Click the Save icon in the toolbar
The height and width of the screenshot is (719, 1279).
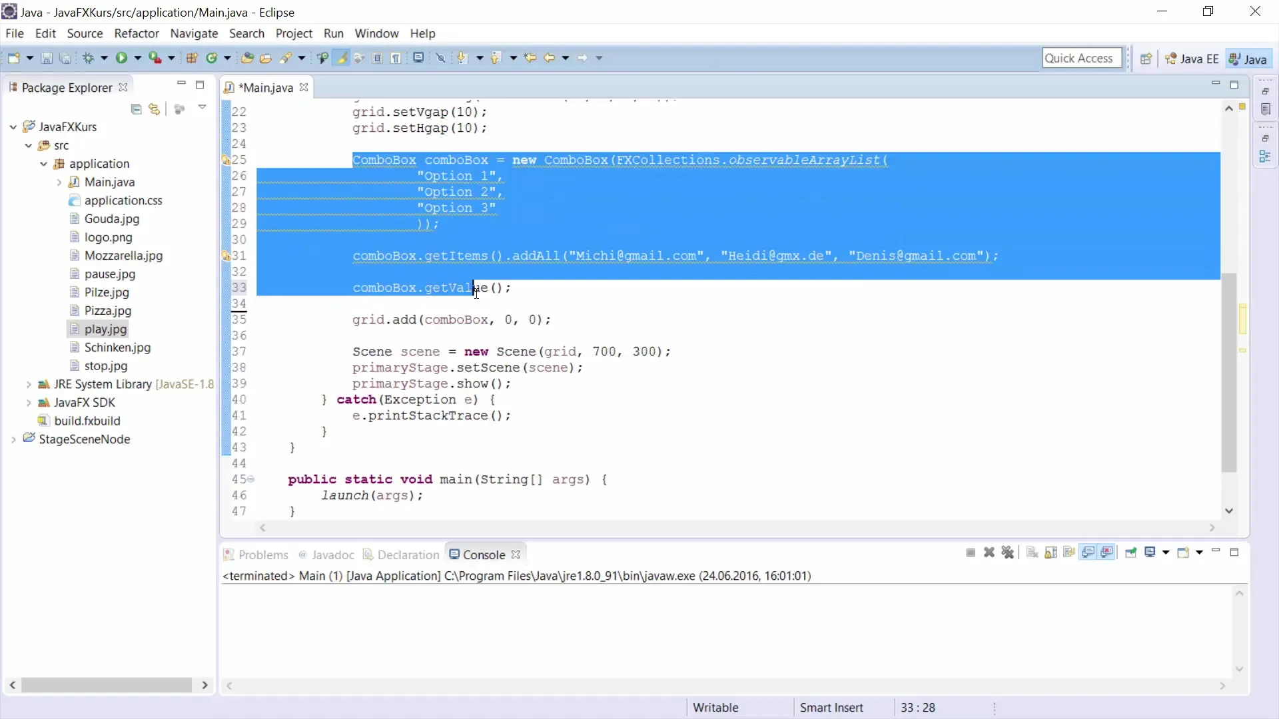[47, 58]
